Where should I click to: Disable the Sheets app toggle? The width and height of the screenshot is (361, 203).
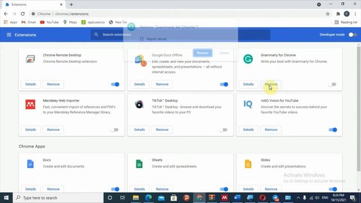click(224, 189)
